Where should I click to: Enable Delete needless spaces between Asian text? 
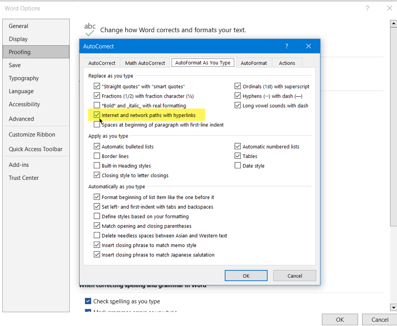tap(97, 235)
